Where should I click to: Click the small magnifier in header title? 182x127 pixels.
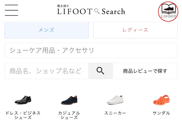(x=97, y=11)
